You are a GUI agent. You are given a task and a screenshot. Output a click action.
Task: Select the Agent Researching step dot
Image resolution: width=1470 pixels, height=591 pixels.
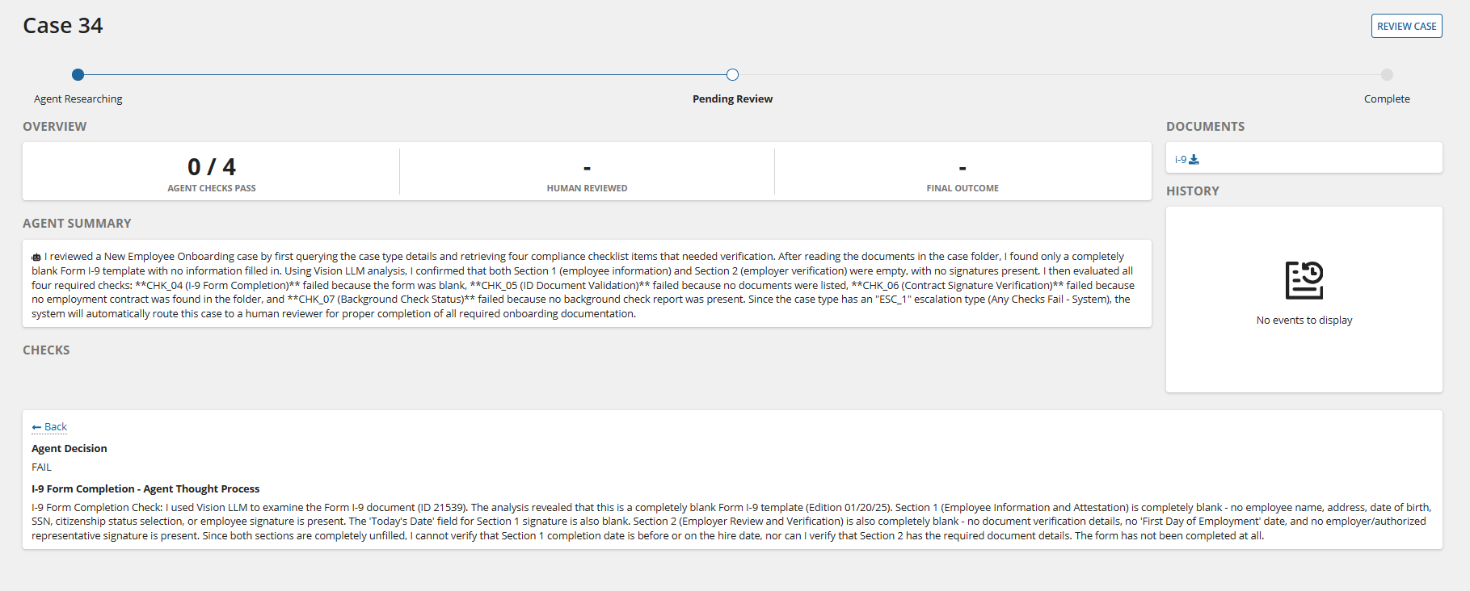coord(78,74)
